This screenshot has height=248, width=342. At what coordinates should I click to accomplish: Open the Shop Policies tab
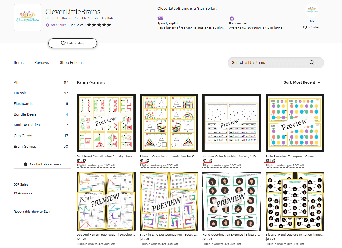72,62
